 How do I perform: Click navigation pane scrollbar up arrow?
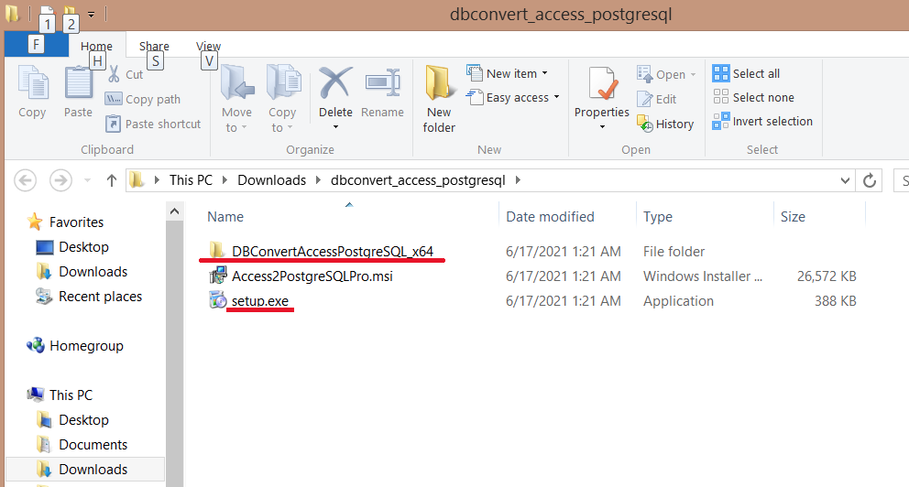(x=174, y=212)
